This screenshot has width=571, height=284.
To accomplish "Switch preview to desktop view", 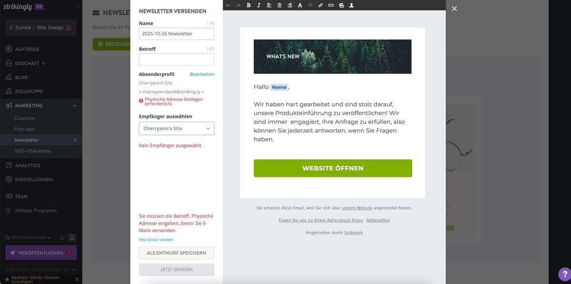I will tap(62, 237).
